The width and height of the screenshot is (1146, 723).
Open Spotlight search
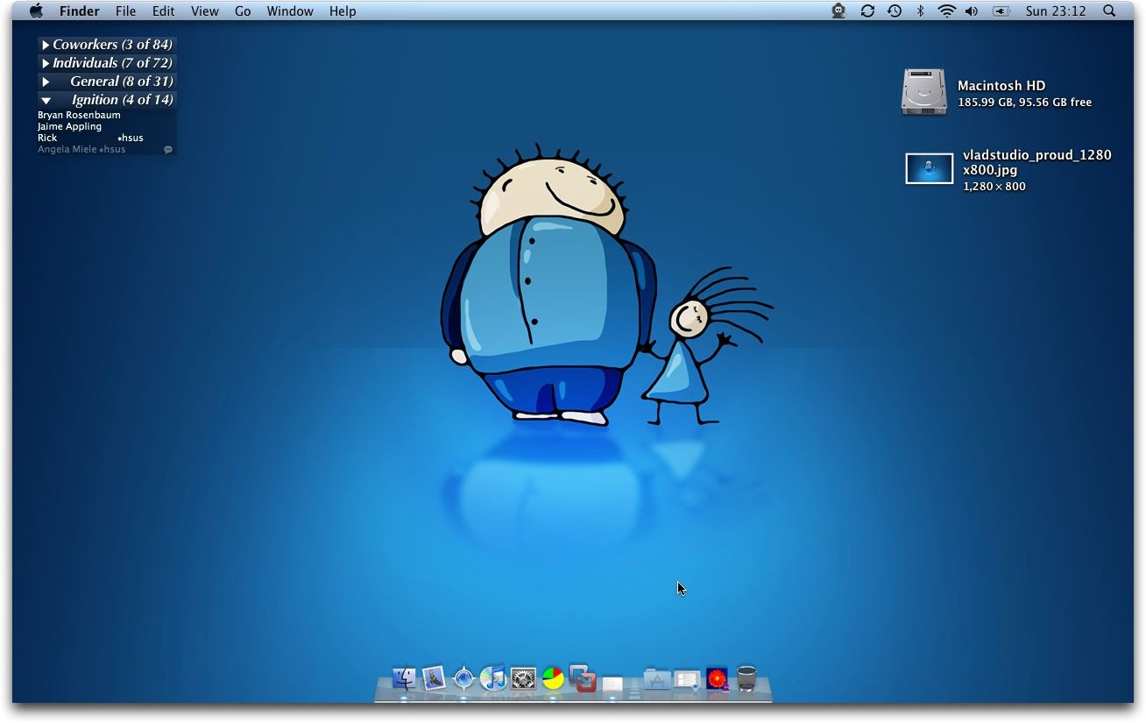coord(1109,11)
